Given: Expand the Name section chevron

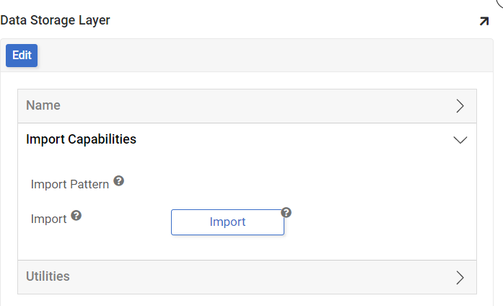Looking at the screenshot, I should pyautogui.click(x=460, y=106).
